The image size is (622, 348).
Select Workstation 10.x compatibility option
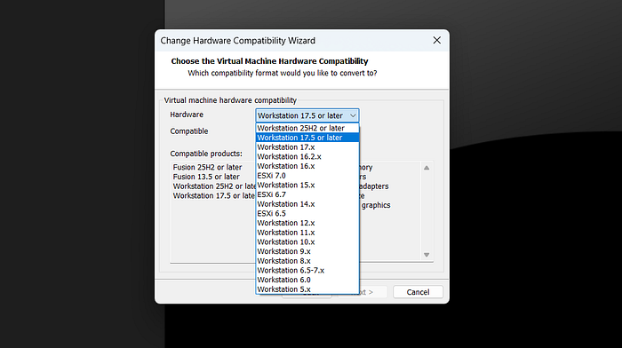(x=307, y=242)
